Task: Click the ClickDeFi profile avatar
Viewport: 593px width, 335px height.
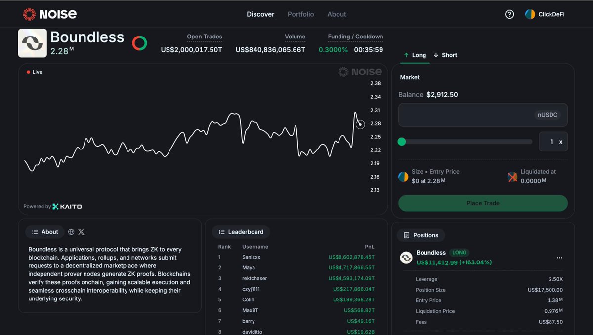Action: point(530,14)
